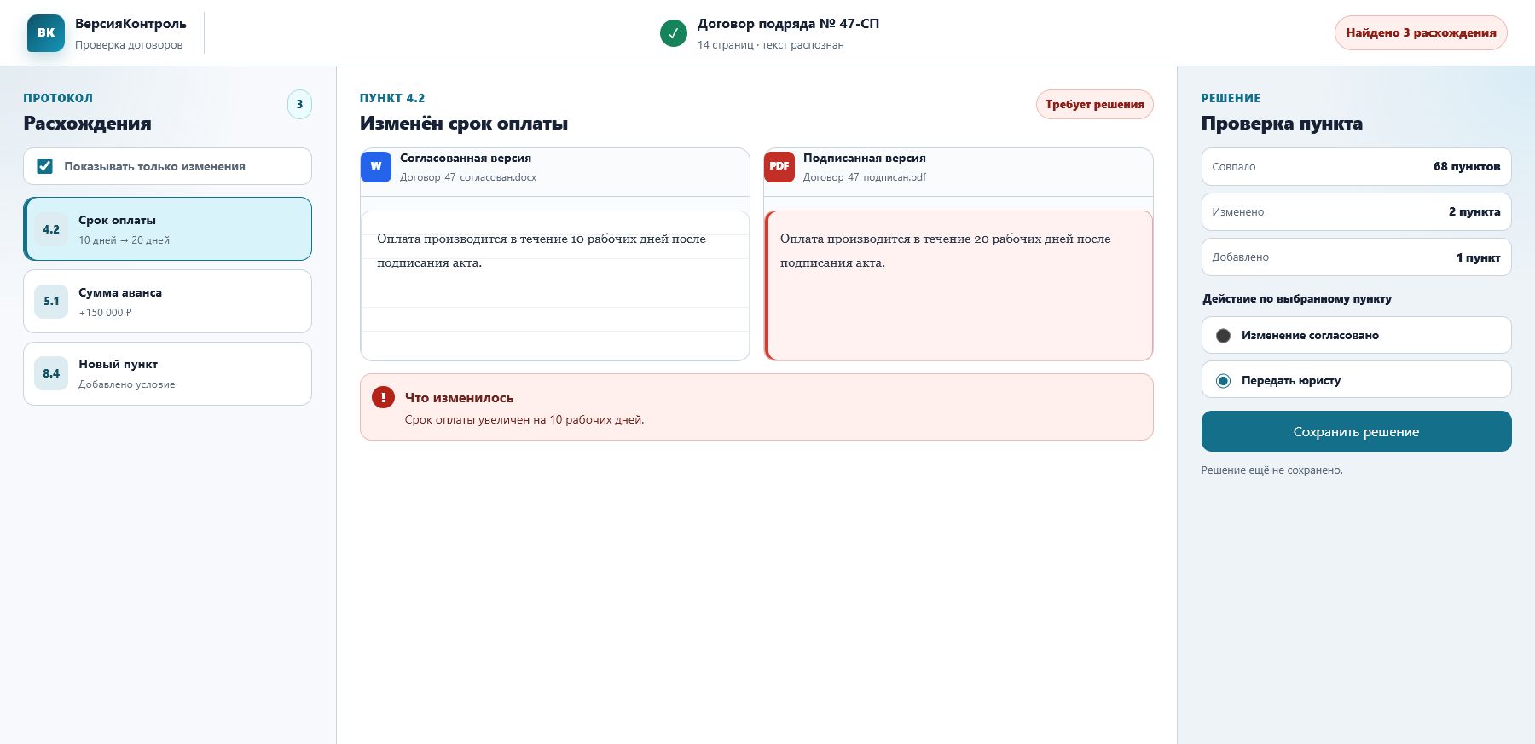
Task: Click 'Проверка пункта' heading
Action: (x=1282, y=124)
